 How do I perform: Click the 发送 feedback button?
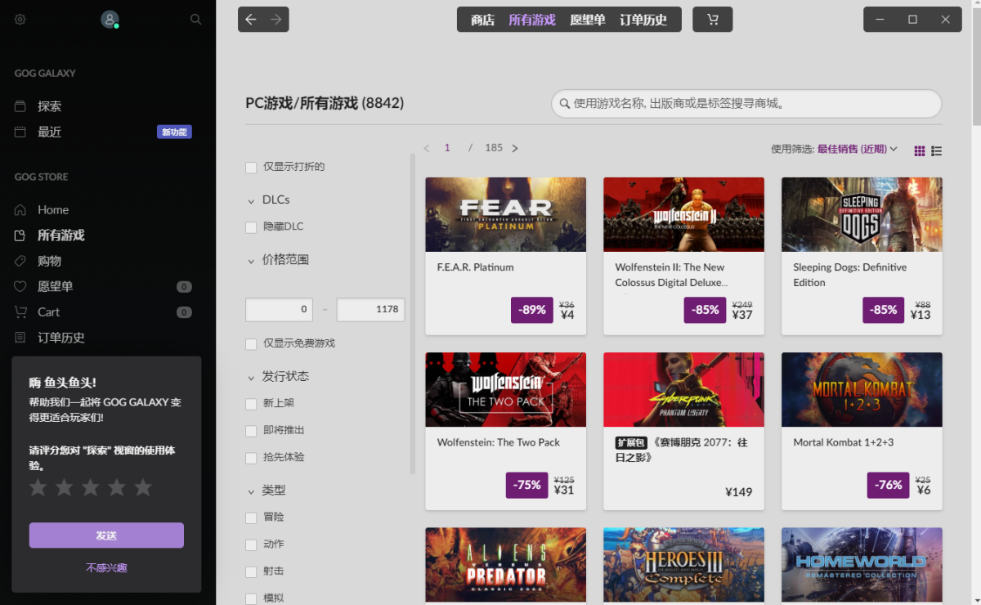pos(106,535)
